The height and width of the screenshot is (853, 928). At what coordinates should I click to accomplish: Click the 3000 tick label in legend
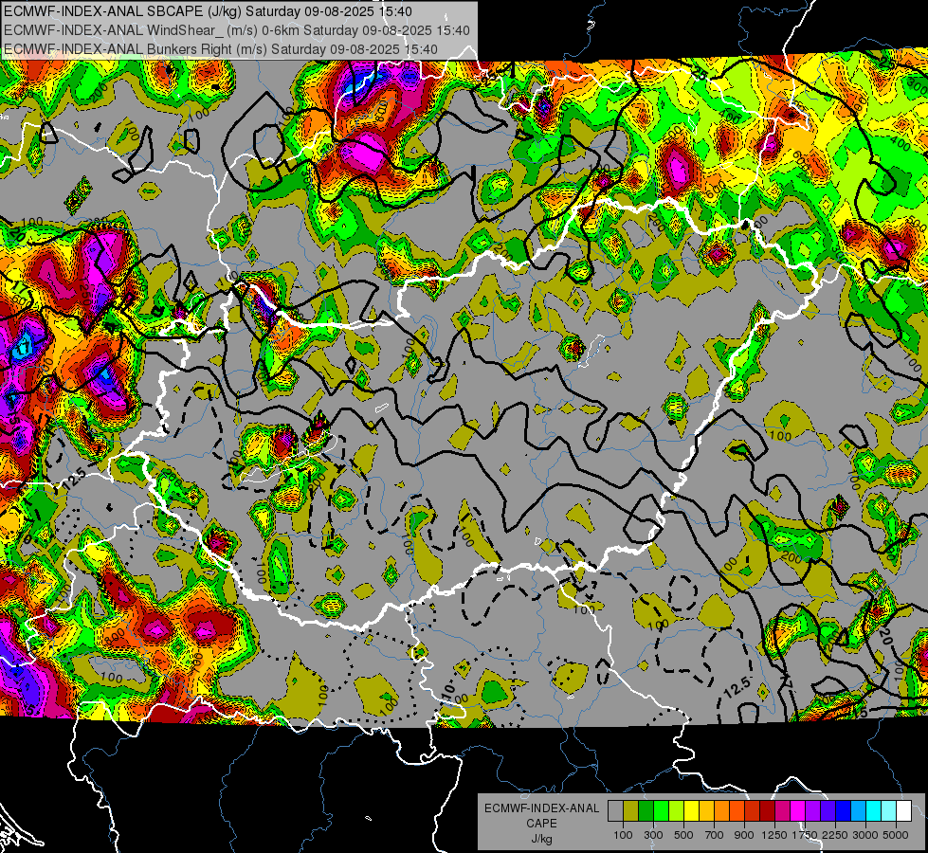[865, 835]
